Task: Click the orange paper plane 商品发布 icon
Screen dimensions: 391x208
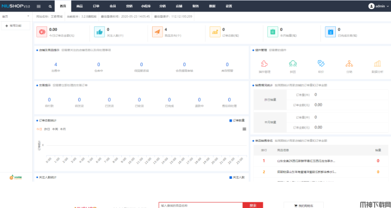Action: [x=157, y=32]
